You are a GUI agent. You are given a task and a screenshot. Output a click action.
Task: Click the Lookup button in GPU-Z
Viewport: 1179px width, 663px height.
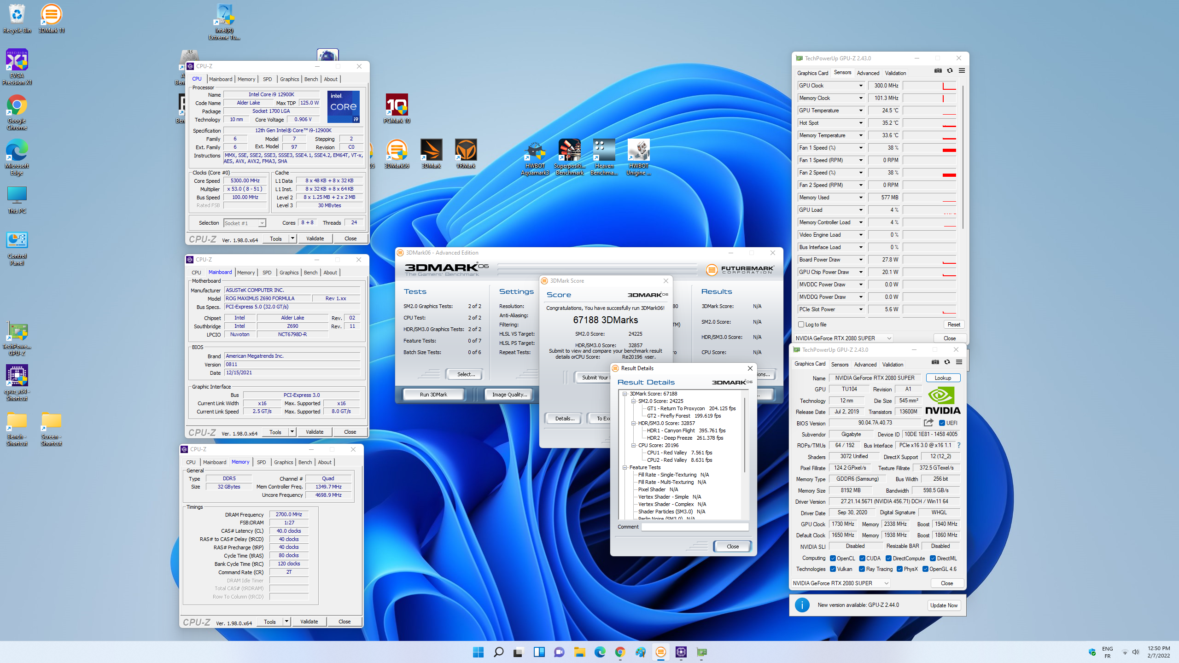pos(943,378)
